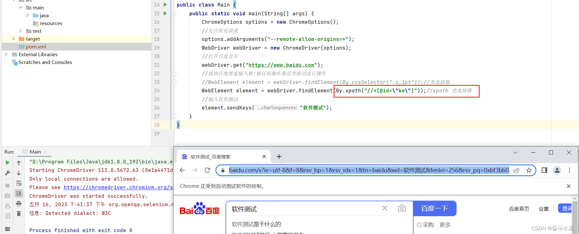The width and height of the screenshot is (579, 234).
Task: Open the chromedriver.chromium.org link in console
Action: pos(118,187)
